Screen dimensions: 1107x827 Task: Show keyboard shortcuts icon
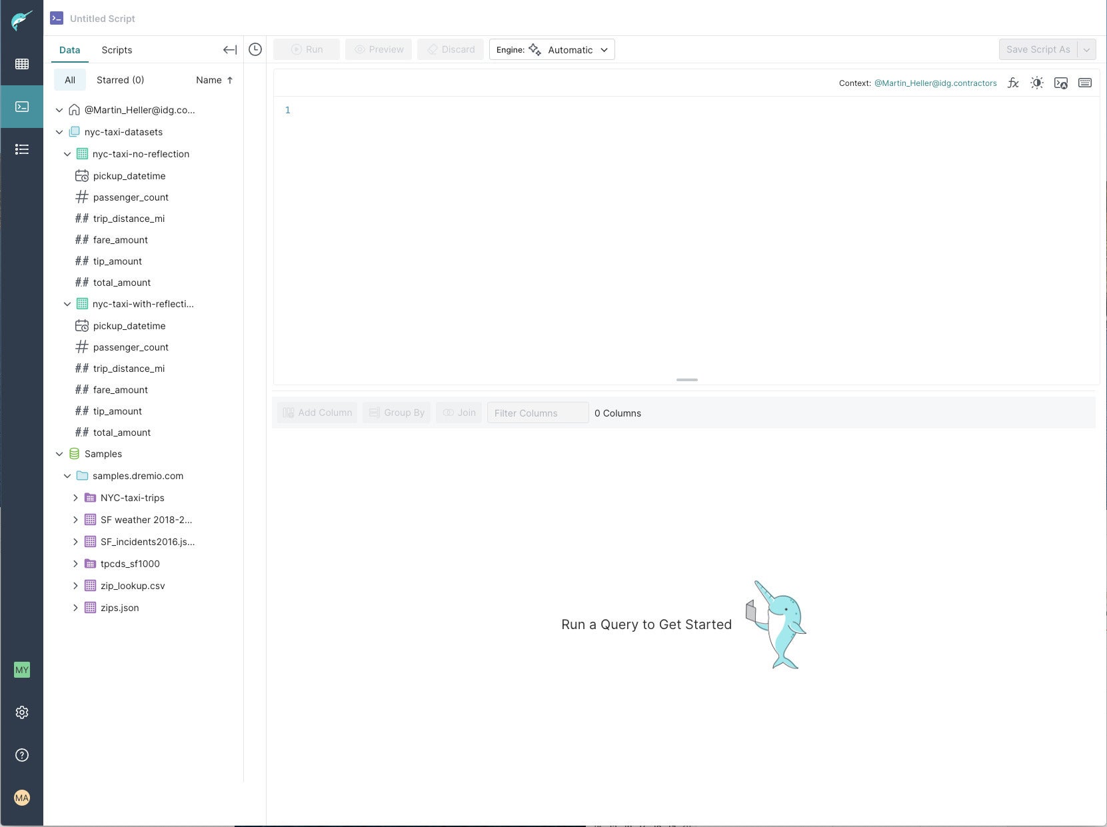(1085, 83)
